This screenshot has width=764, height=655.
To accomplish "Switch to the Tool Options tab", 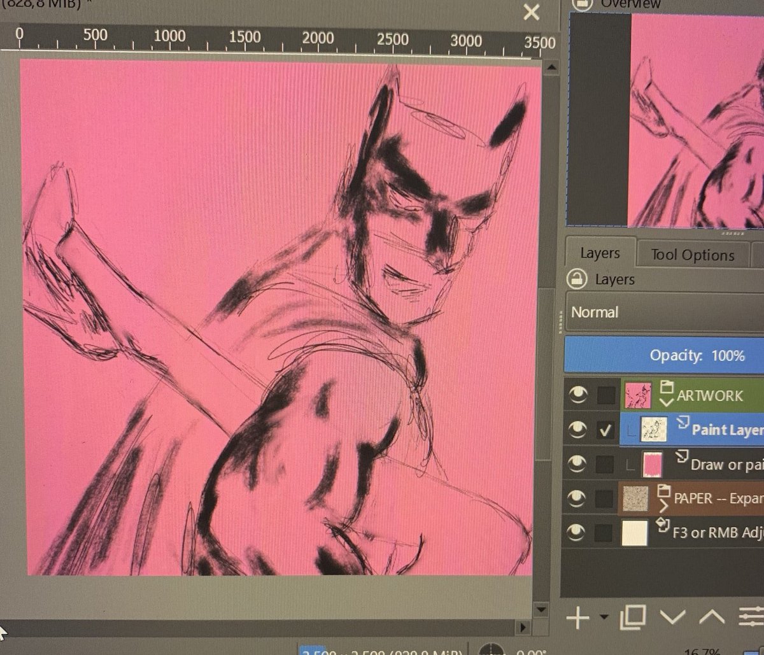I will (x=692, y=255).
